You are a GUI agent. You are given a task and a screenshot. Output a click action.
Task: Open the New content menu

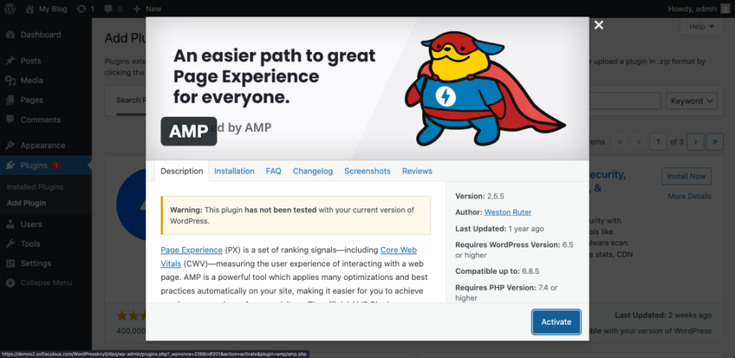(x=147, y=8)
